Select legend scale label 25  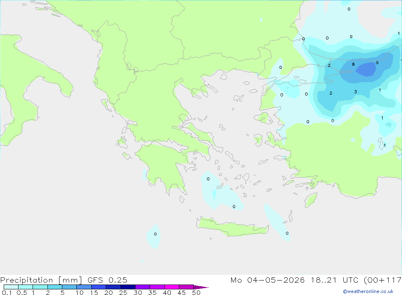click(123, 293)
